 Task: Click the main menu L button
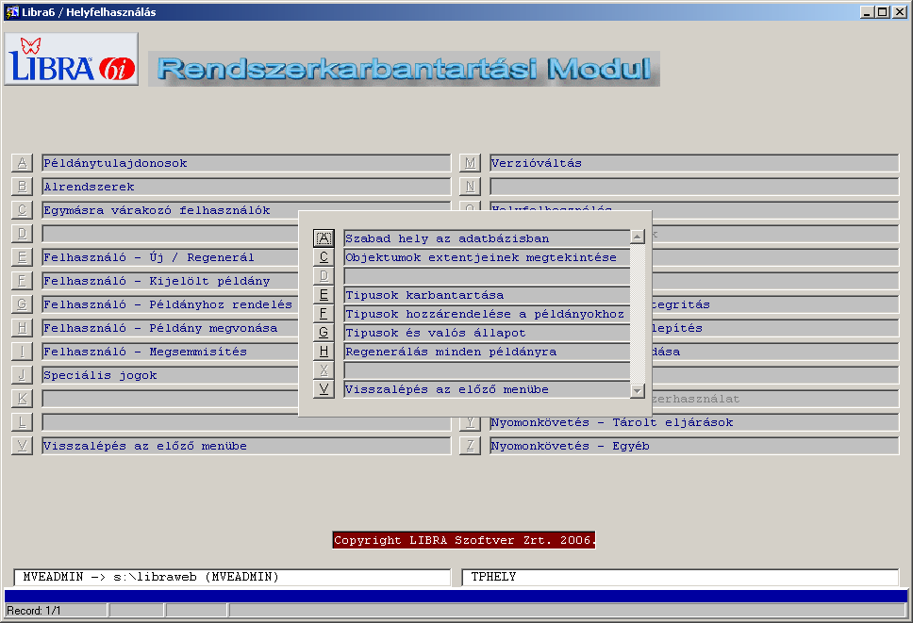(22, 422)
